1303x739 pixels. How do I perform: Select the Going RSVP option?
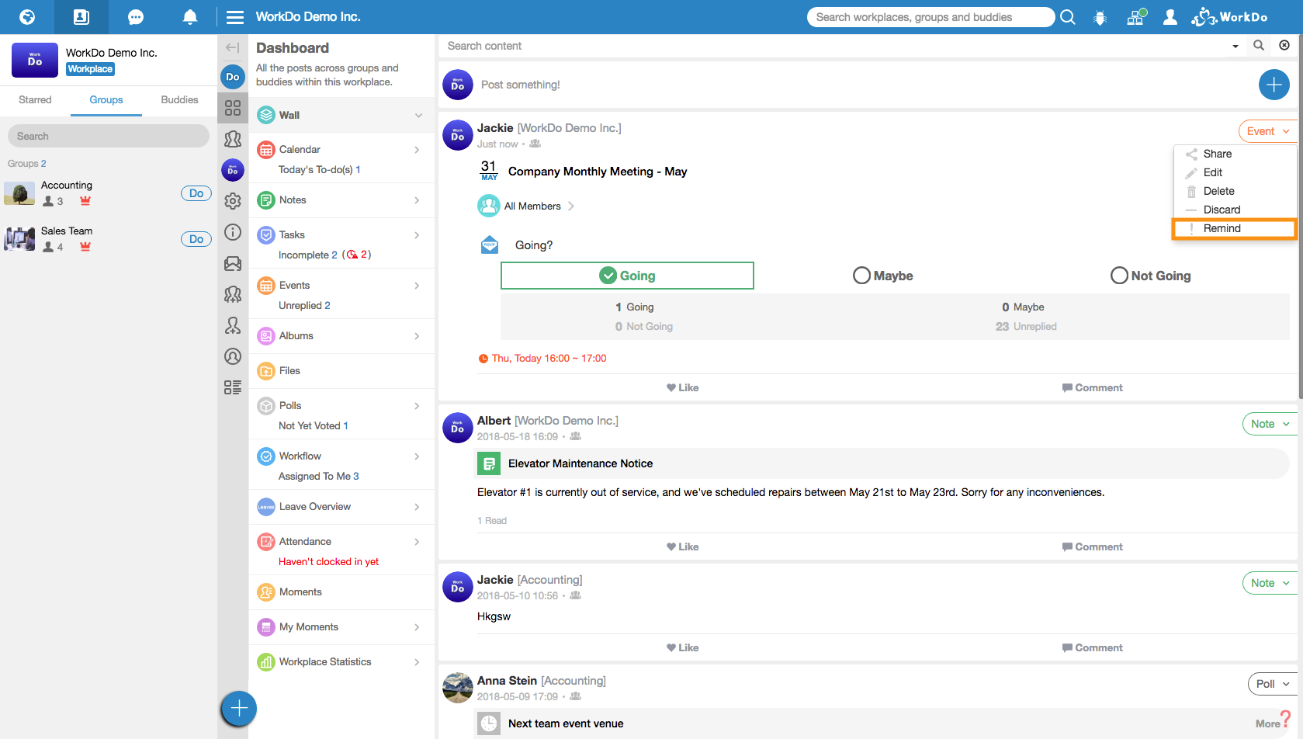(627, 276)
